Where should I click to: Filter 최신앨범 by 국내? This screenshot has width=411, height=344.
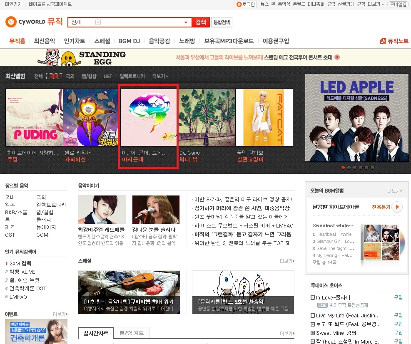[x=54, y=76]
